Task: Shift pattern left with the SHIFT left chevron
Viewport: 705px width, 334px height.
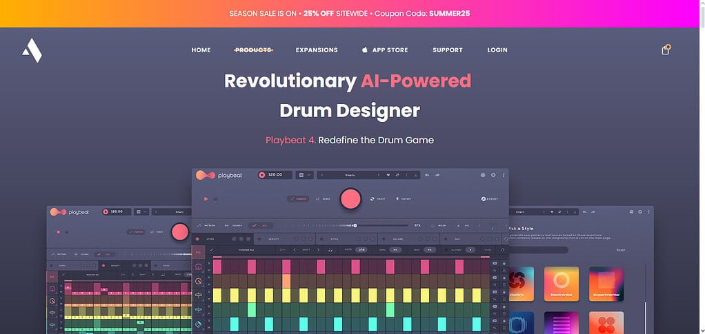Action: (x=295, y=250)
